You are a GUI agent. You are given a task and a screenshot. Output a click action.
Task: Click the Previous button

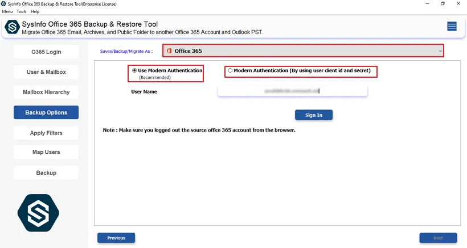(x=116, y=238)
